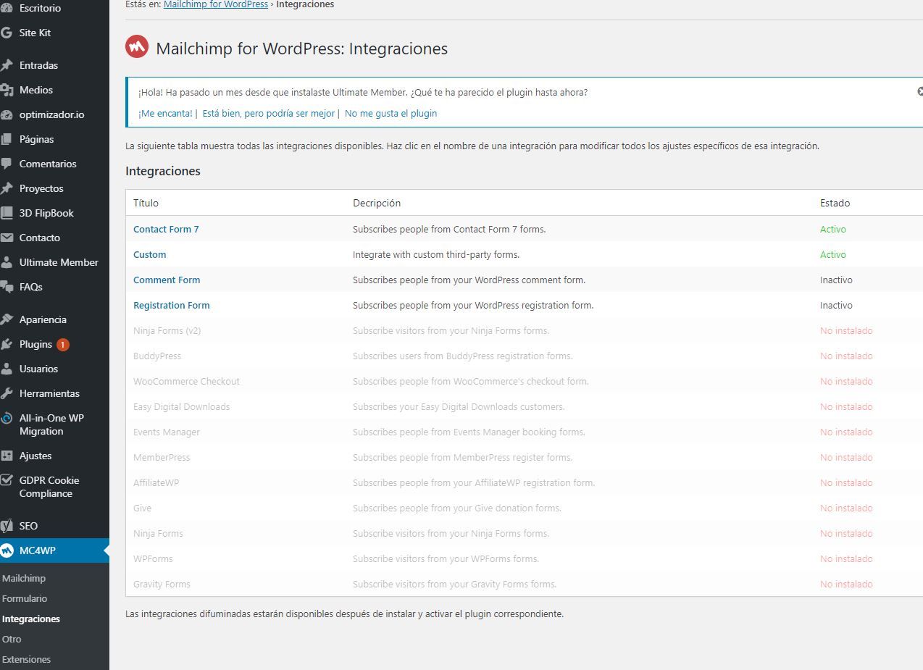Viewport: 923px width, 670px height.
Task: Select the Extensiones submenu item
Action: [27, 659]
